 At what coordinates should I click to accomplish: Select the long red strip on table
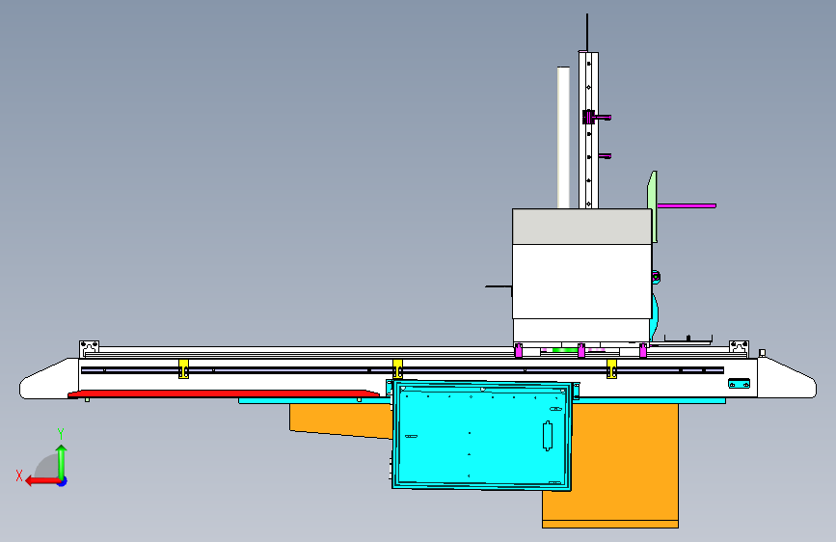(224, 393)
